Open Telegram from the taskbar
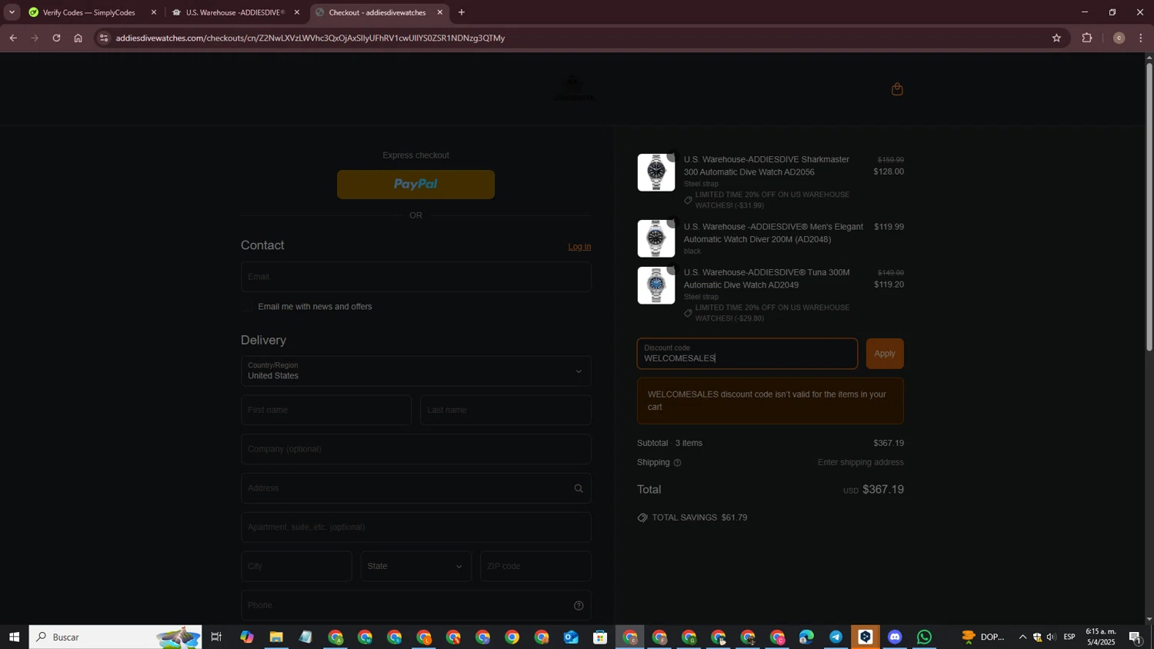Image resolution: width=1154 pixels, height=649 pixels. (836, 637)
